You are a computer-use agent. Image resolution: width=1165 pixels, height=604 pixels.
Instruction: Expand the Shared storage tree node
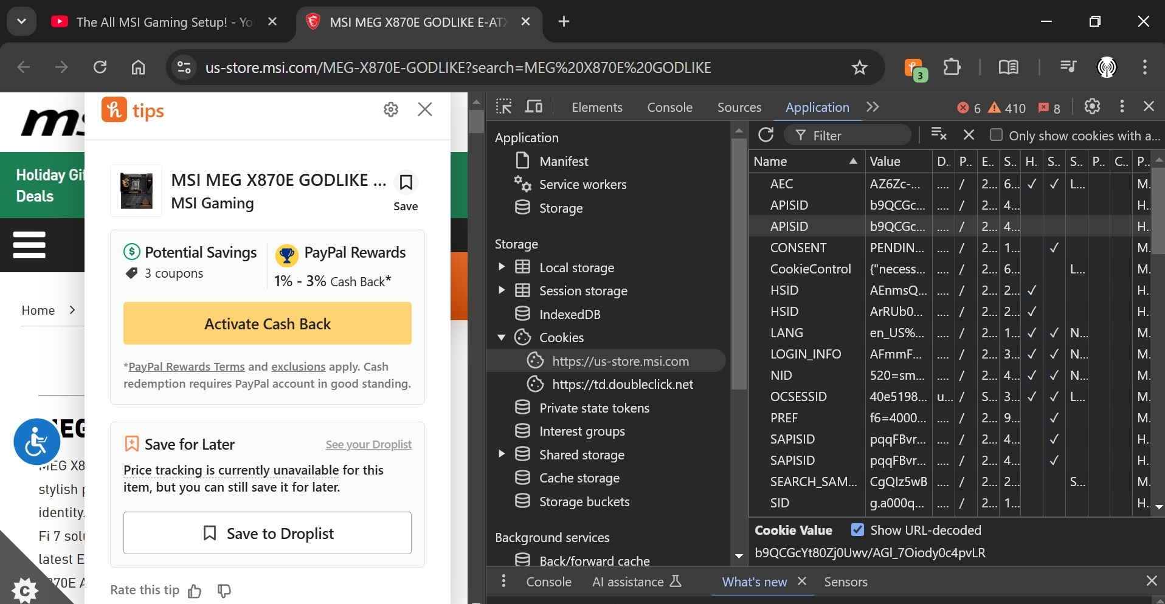(x=501, y=455)
